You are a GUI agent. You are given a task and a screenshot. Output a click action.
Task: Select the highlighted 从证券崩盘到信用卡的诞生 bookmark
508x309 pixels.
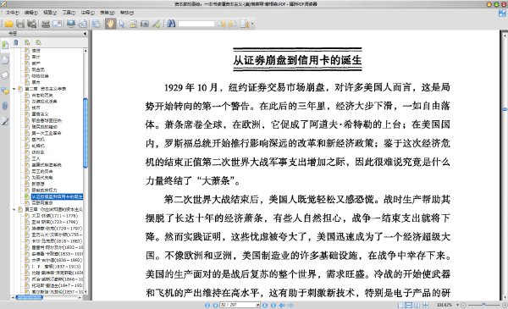57,196
